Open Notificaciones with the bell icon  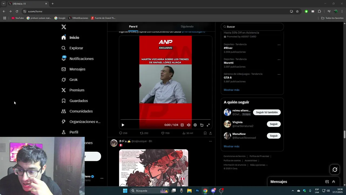pyautogui.click(x=78, y=58)
